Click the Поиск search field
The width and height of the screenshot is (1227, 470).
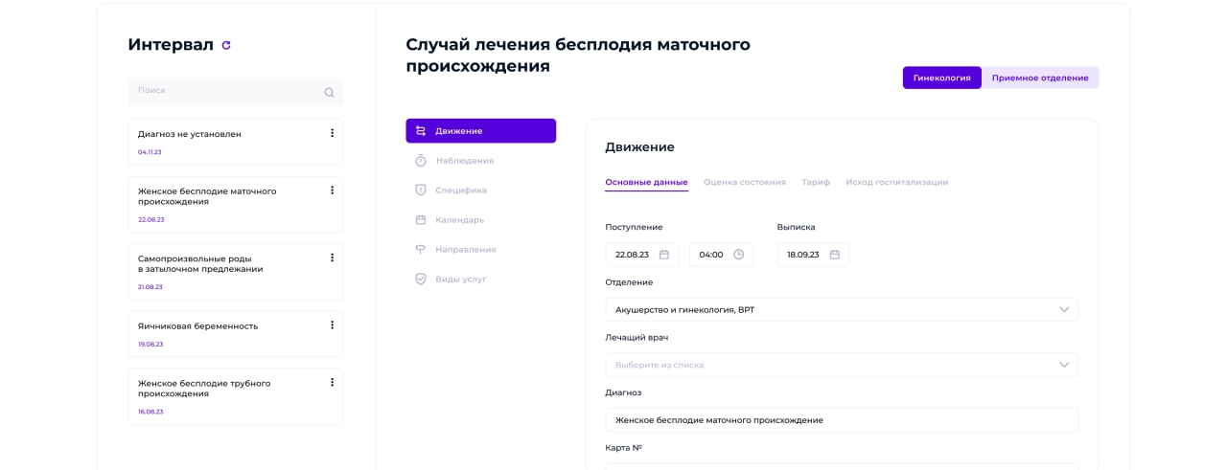pos(236,92)
